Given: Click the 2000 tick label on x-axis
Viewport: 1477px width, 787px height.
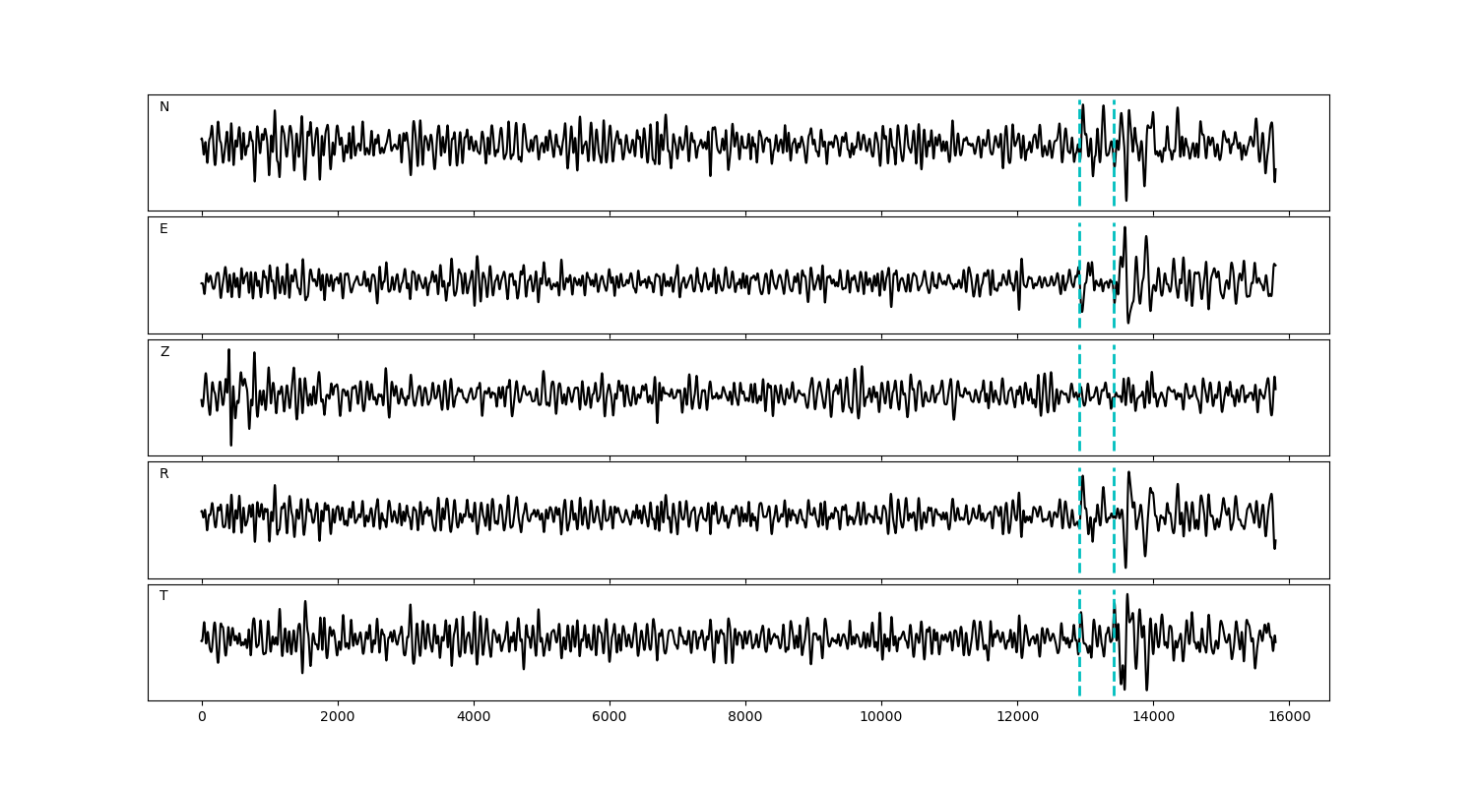Looking at the screenshot, I should 338,718.
